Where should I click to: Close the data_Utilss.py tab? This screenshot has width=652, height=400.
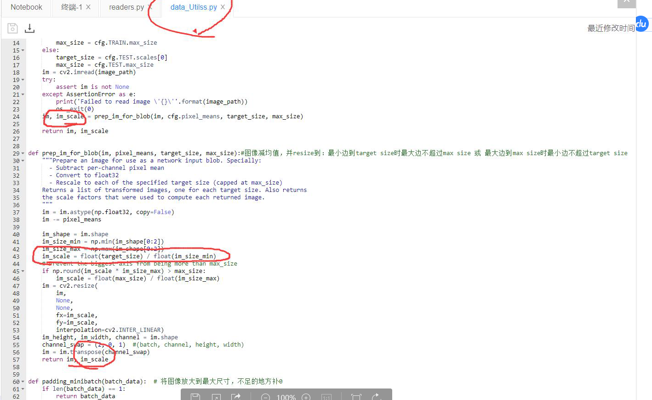coord(223,7)
